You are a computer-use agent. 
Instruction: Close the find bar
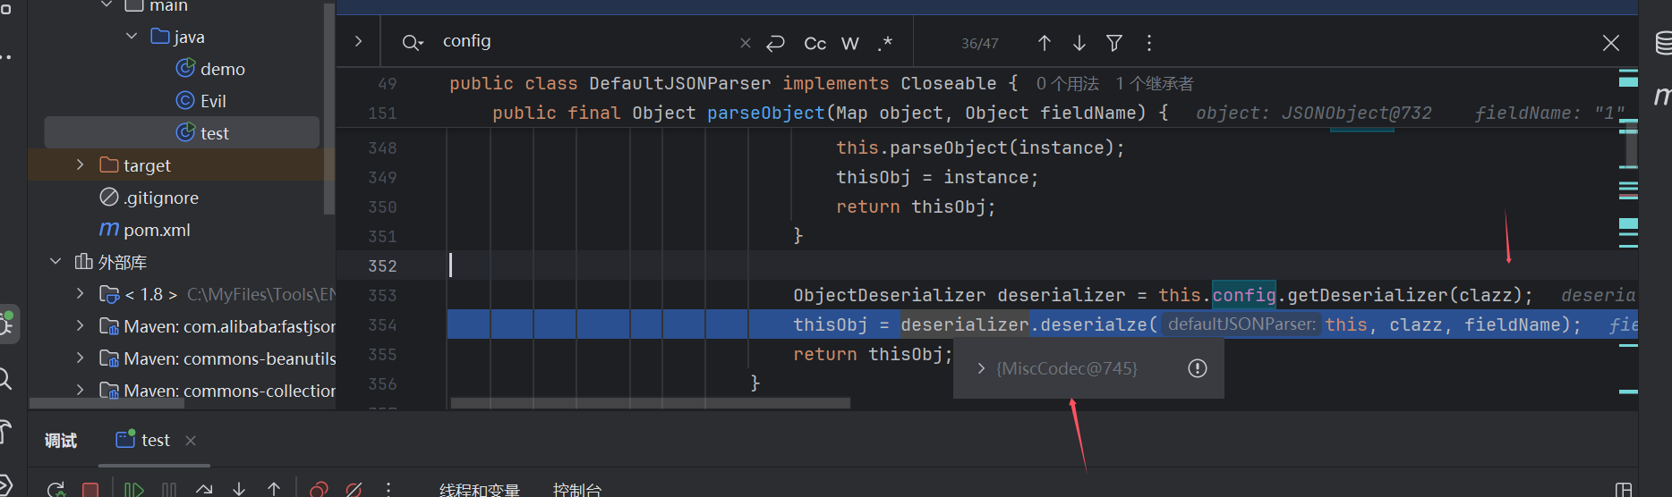pos(1610,42)
